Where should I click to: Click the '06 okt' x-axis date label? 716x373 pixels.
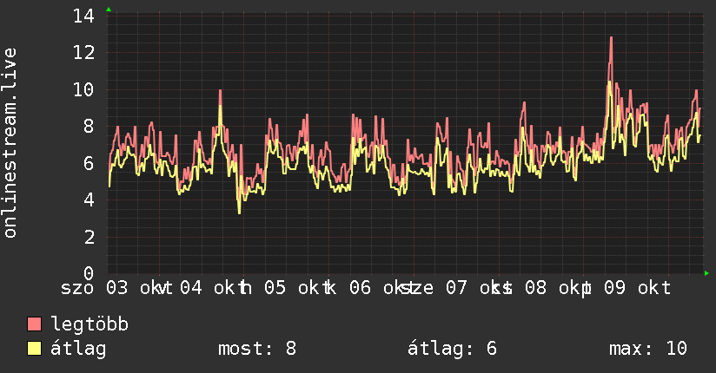tap(383, 288)
